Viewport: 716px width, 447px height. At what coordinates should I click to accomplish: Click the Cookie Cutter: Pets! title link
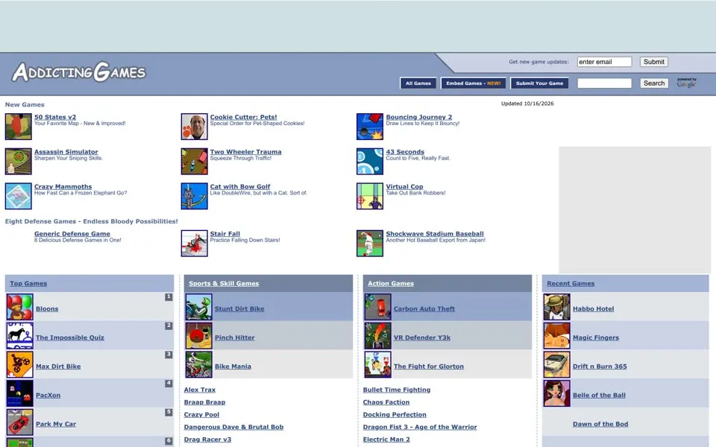[243, 117]
